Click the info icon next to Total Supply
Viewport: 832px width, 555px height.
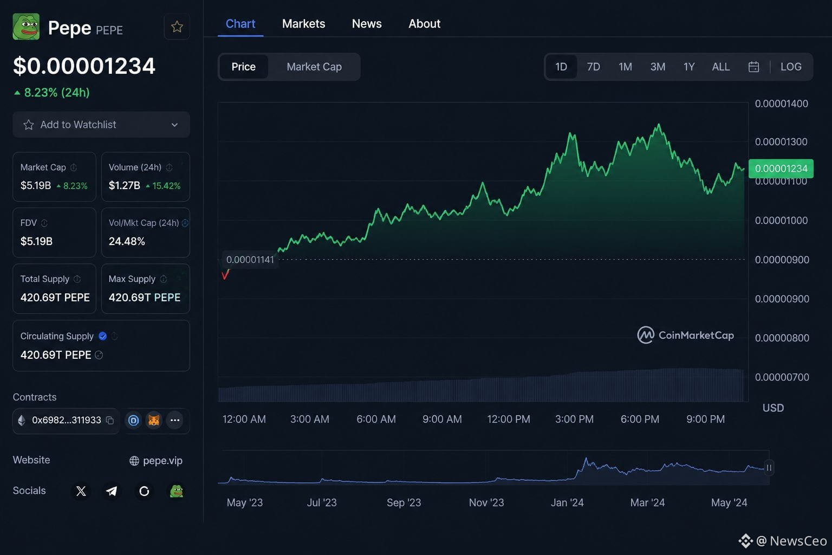[x=77, y=279]
